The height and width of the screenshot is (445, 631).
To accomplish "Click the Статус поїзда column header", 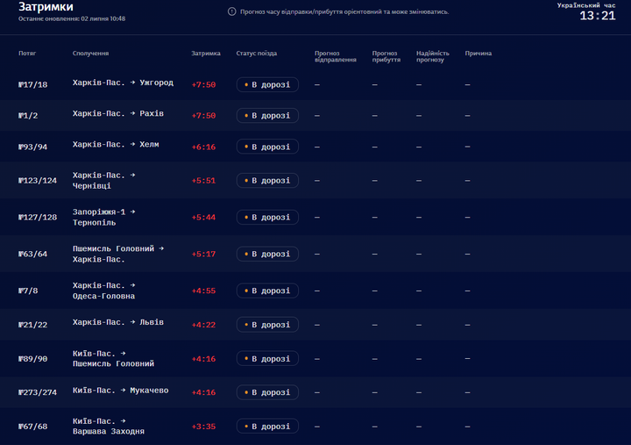I will (256, 54).
